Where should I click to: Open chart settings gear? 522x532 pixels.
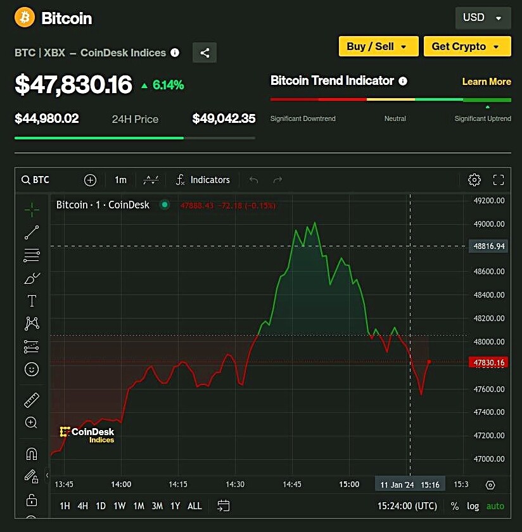pyautogui.click(x=474, y=180)
